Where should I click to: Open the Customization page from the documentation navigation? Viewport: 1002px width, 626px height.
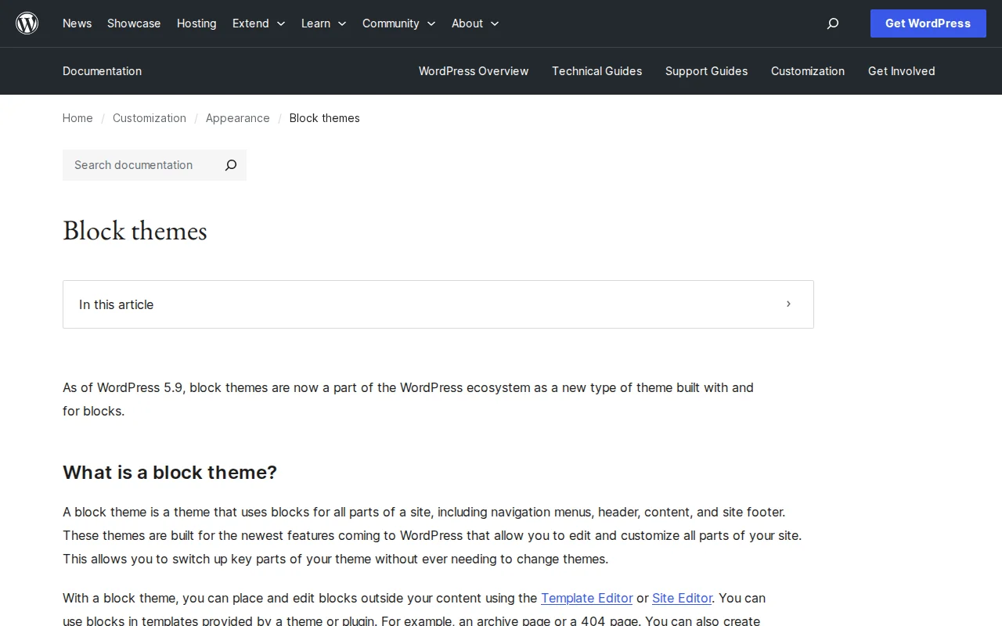(808, 71)
